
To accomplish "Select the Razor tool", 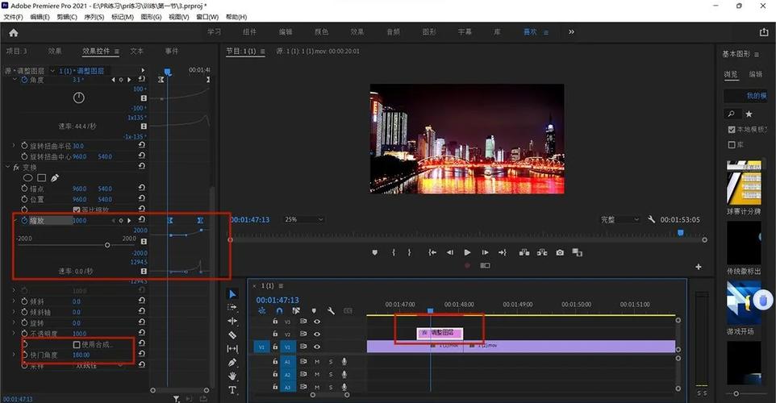I will (232, 334).
